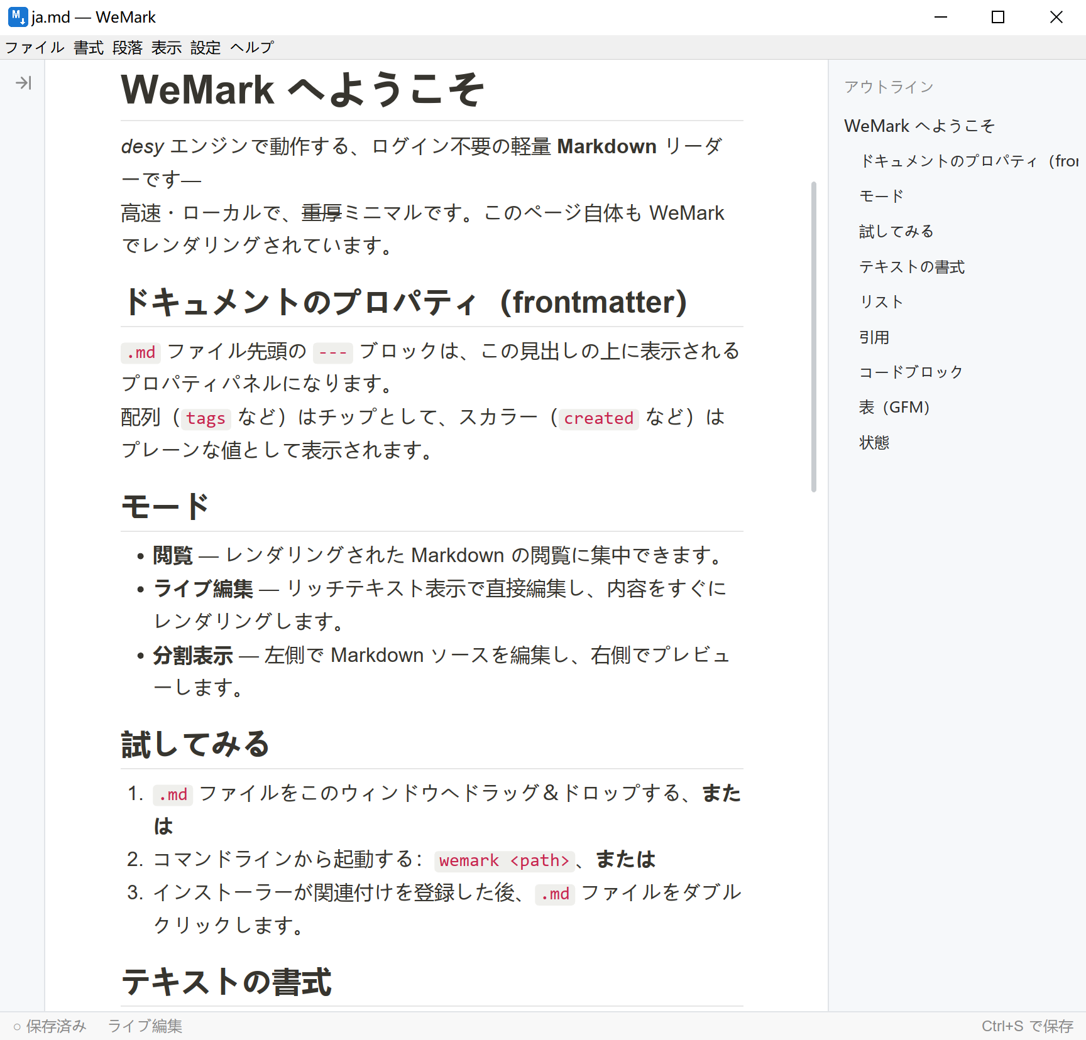Open the 段落 menu
Screen dimensions: 1086x1040
[128, 48]
